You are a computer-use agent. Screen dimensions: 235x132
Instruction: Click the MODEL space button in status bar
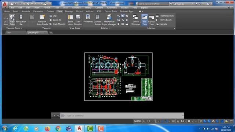pos(138,121)
